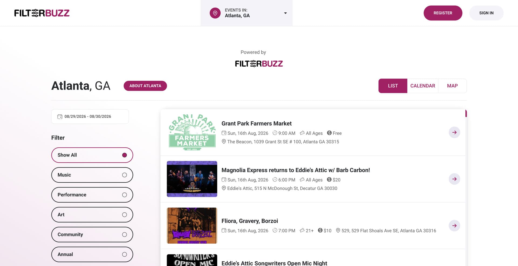The image size is (518, 266).
Task: Open the Atlanta, GA city selector
Action: pos(246,13)
